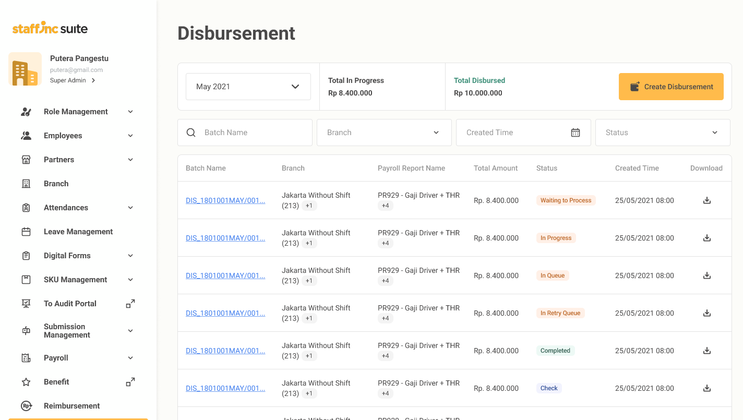Focus the Batch Name search field
Viewport: 743px width, 420px height.
click(x=253, y=133)
